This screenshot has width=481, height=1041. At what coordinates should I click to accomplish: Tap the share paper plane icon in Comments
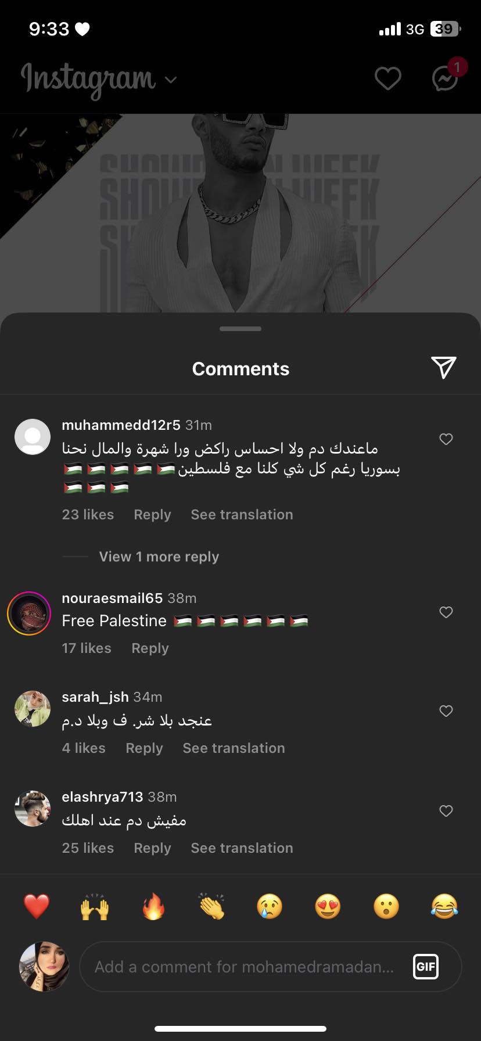444,368
